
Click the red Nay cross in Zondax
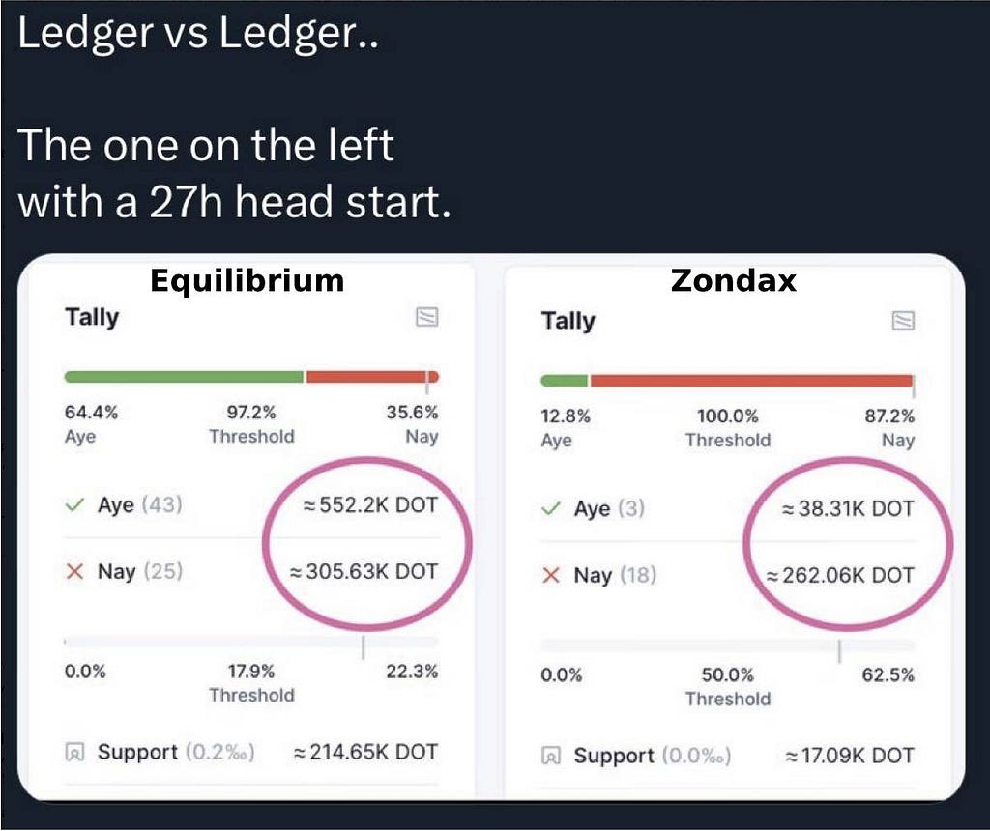pos(551,576)
